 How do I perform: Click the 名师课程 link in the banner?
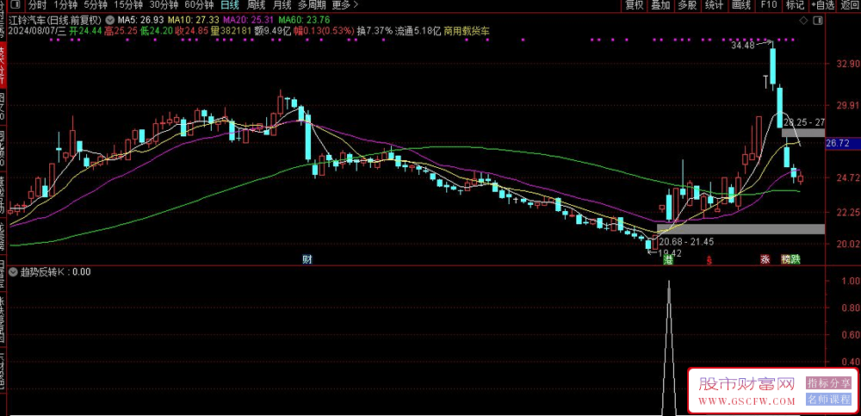tap(828, 400)
